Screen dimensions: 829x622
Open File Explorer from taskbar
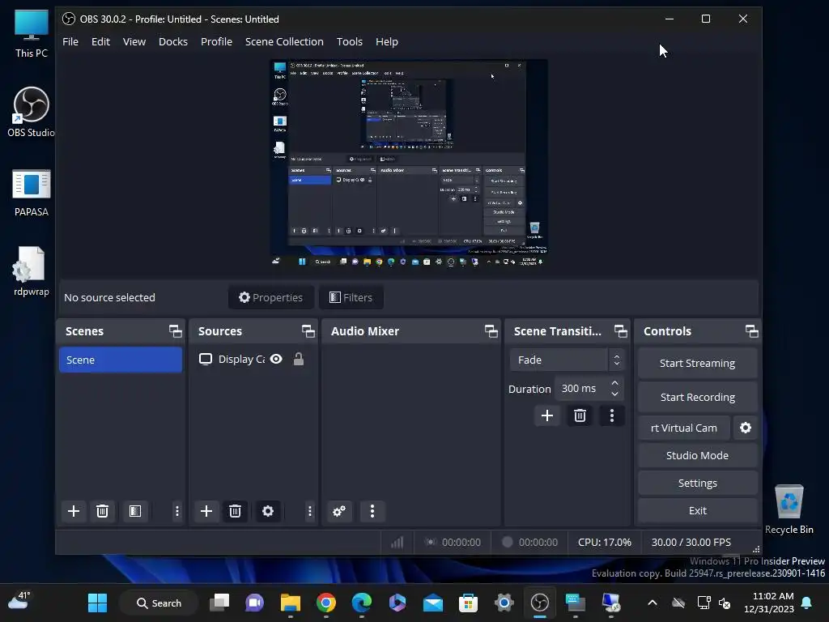[291, 603]
